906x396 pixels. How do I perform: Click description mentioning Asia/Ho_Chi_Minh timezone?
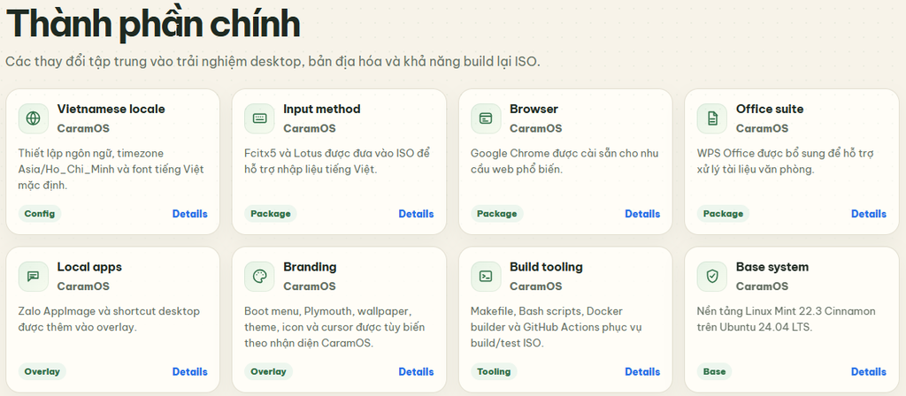tap(111, 170)
